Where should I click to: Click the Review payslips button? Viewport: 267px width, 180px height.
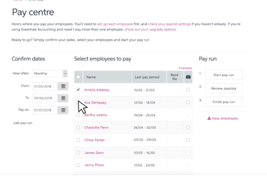224,89
